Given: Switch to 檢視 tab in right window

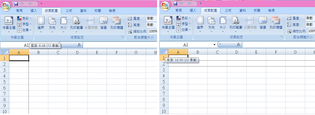Looking at the screenshot, I should point(271,11).
